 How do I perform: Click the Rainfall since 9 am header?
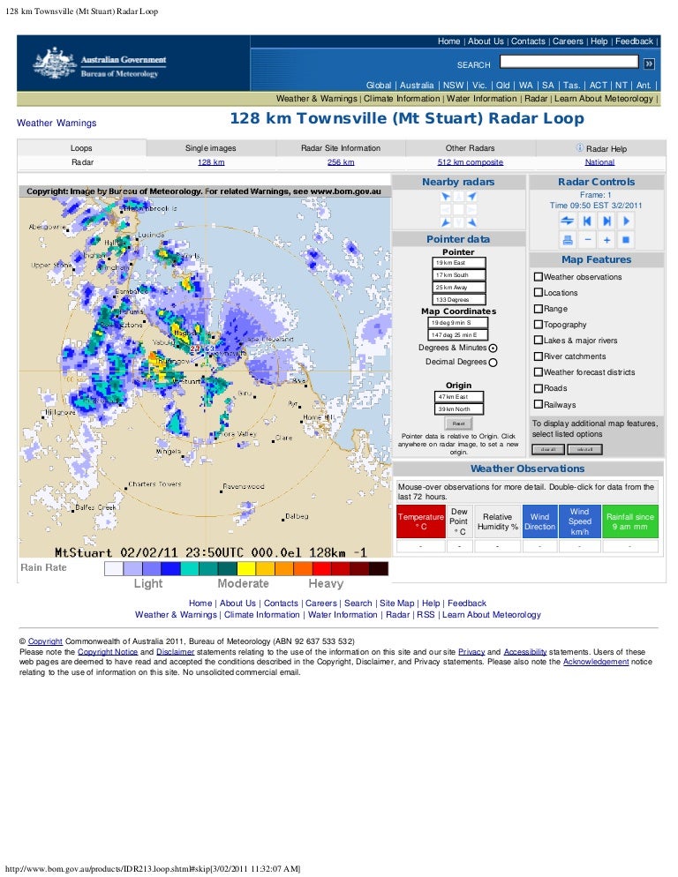[x=629, y=521]
